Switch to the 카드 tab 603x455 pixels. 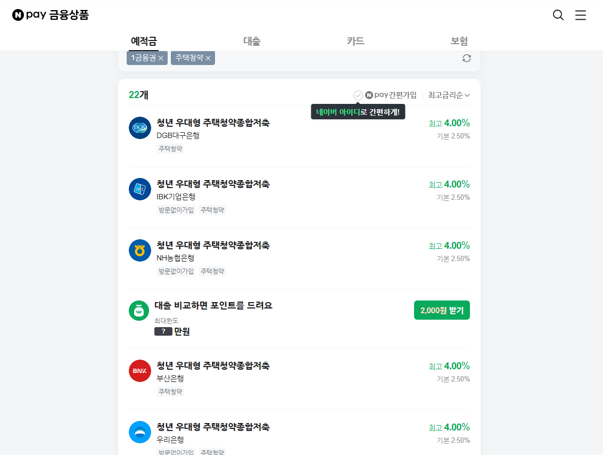coord(356,40)
